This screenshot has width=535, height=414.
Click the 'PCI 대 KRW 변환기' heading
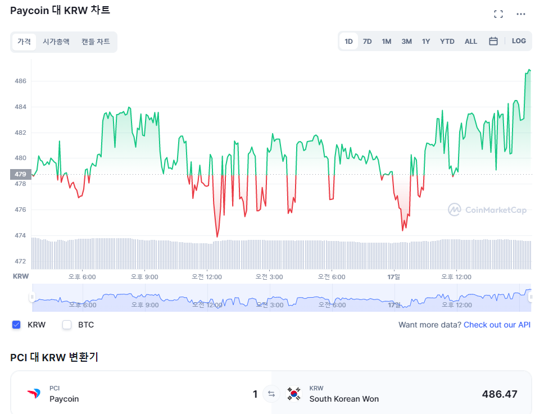tap(55, 357)
